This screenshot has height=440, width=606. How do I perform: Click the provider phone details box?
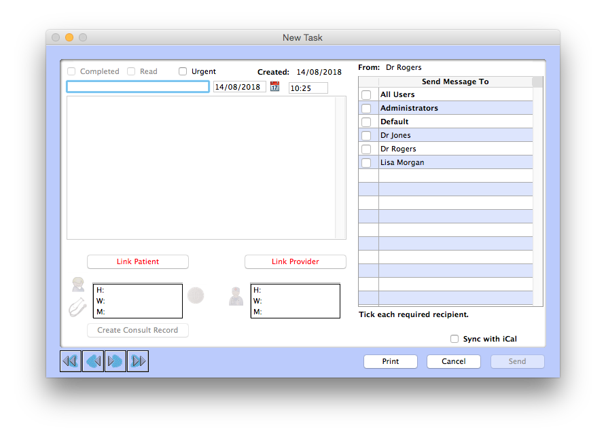296,301
